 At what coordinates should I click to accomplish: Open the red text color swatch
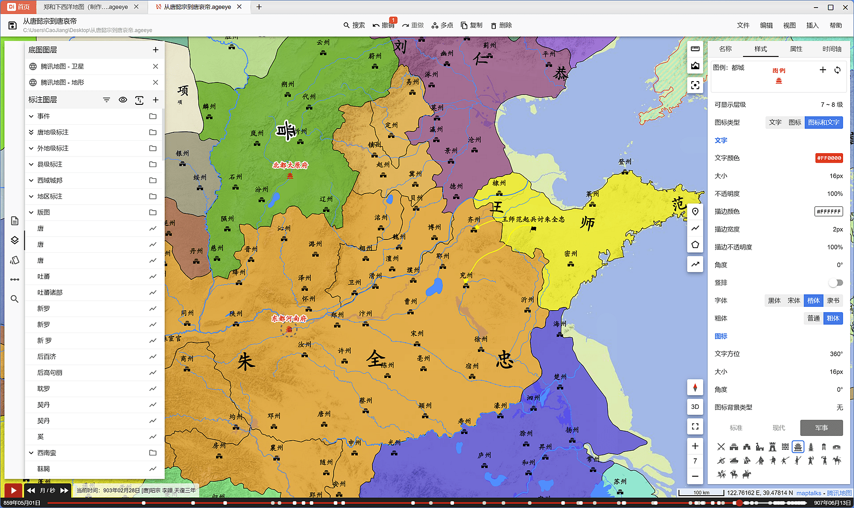pyautogui.click(x=829, y=158)
